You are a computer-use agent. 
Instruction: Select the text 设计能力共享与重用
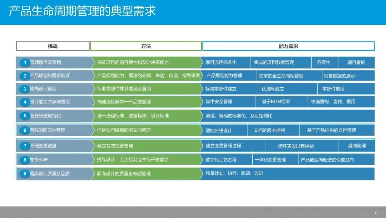coord(50,102)
